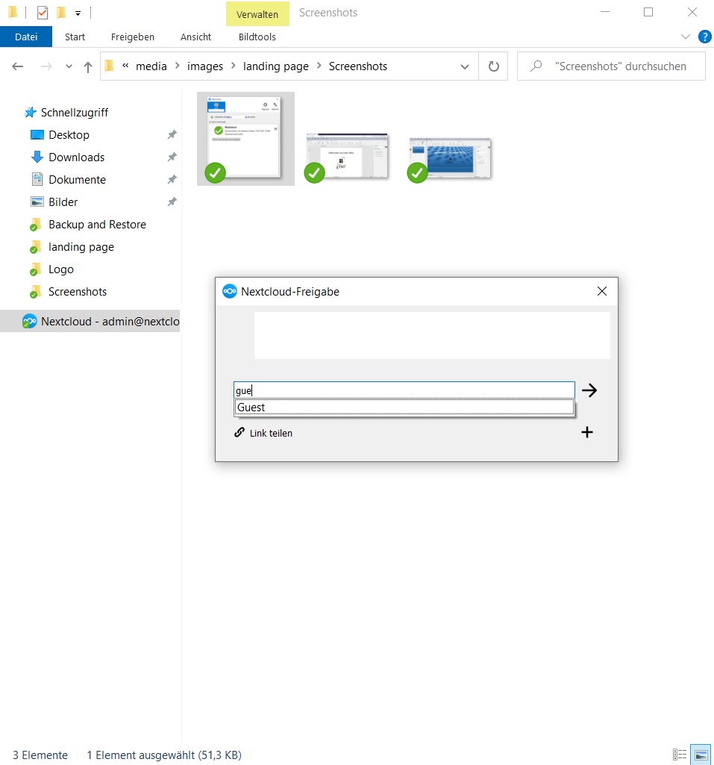This screenshot has width=714, height=765.
Task: Select the Guest autocomplete suggestion
Action: (x=404, y=408)
